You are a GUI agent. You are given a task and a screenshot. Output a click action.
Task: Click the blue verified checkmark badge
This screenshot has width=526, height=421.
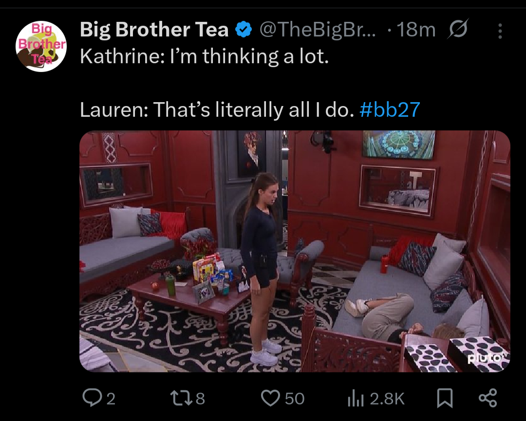[x=244, y=29]
